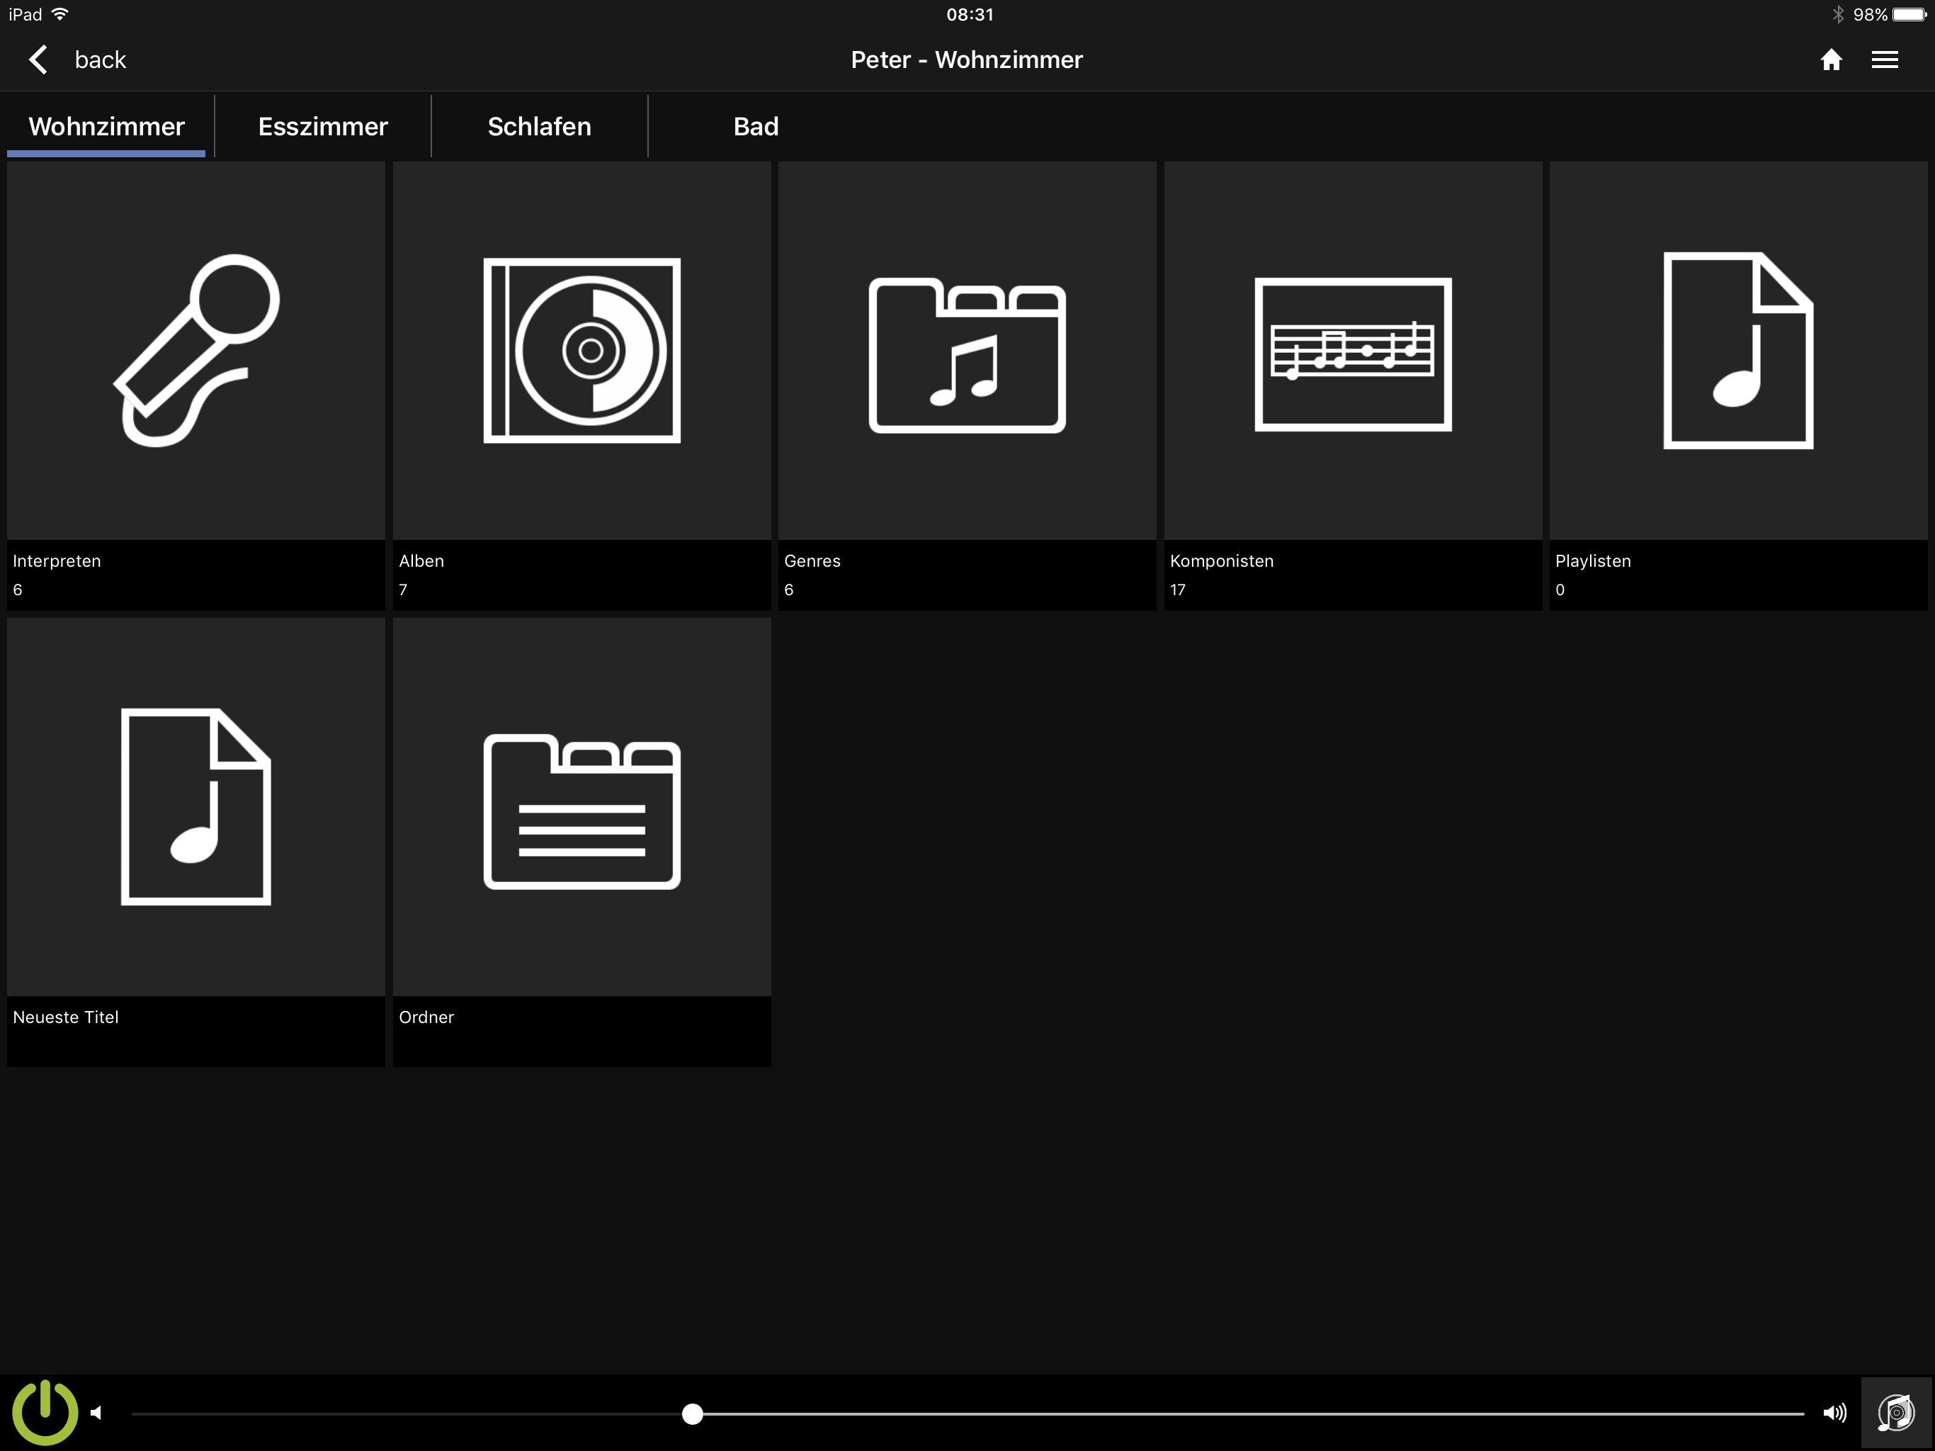Tap the Wi-Fi icon in status bar
Viewport: 1935px width, 1451px height.
[x=59, y=14]
